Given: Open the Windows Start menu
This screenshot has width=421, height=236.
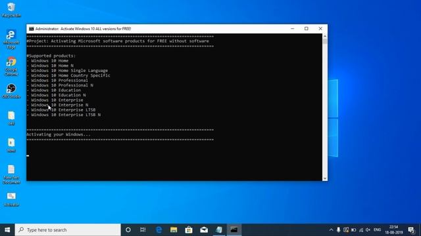Looking at the screenshot, I should pos(7,230).
